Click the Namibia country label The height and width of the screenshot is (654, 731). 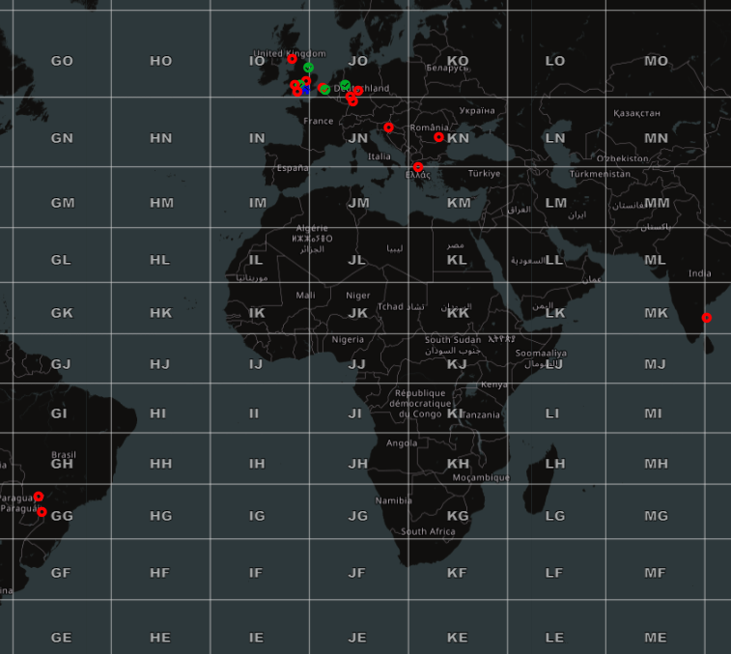click(x=393, y=500)
